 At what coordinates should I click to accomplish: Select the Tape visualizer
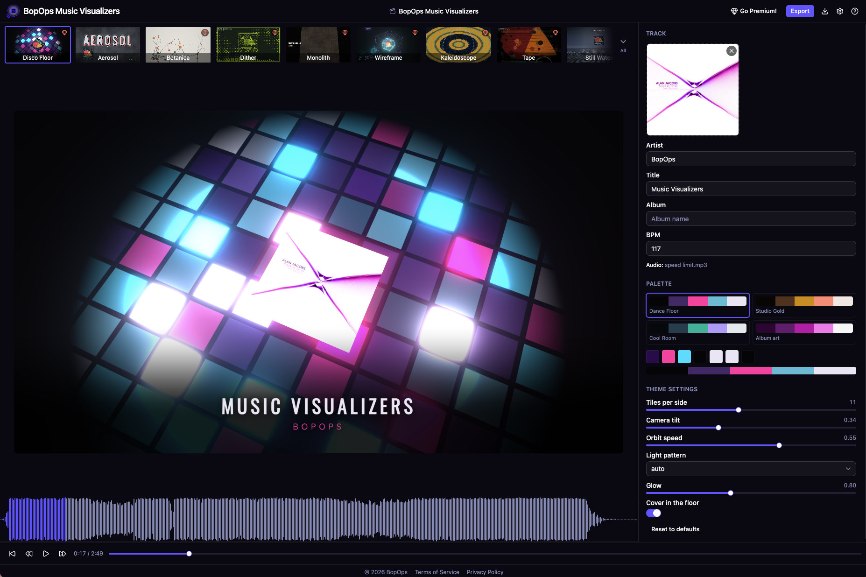coord(528,45)
